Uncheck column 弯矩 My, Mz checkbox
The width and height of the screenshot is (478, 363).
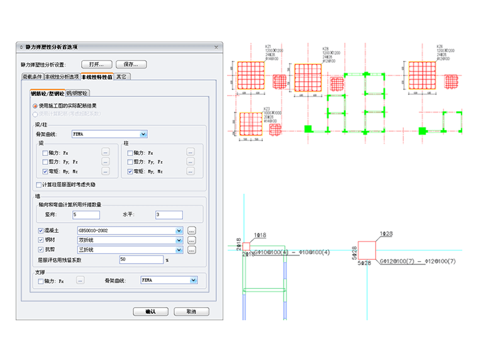[x=130, y=171]
